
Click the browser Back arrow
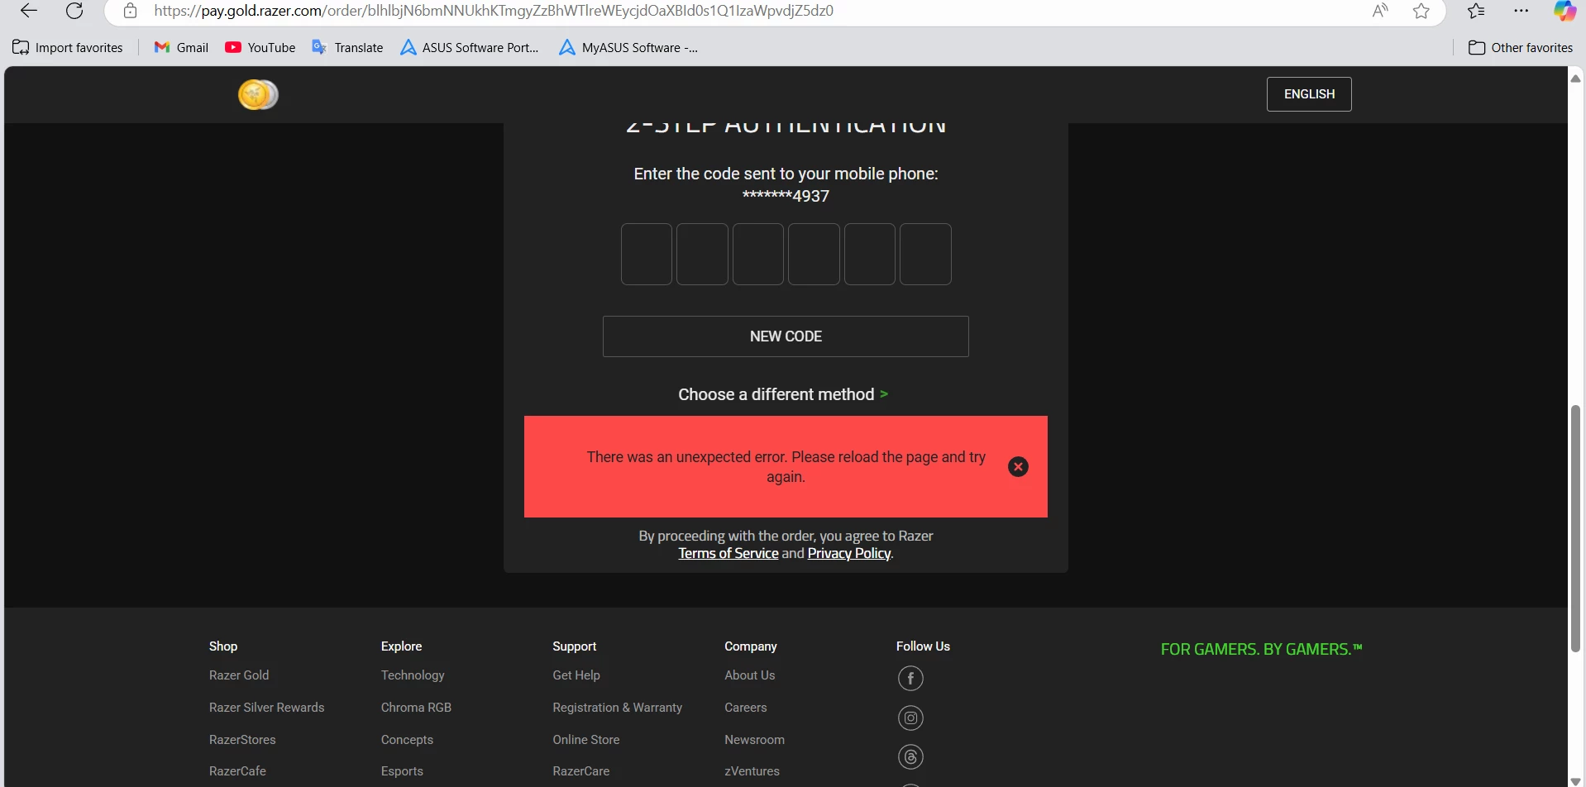click(29, 11)
